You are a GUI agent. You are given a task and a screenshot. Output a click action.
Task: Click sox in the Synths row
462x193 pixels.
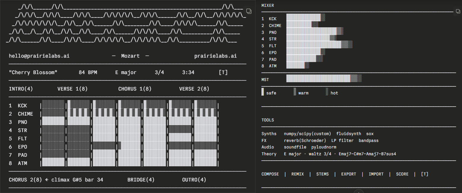pos(370,134)
